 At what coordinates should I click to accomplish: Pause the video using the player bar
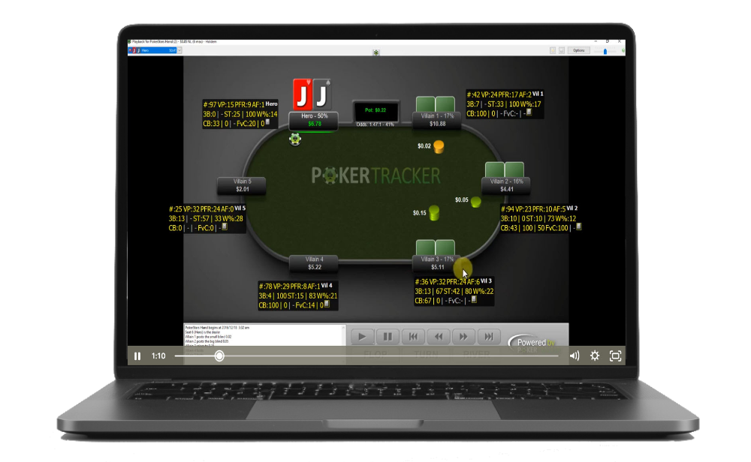point(137,356)
